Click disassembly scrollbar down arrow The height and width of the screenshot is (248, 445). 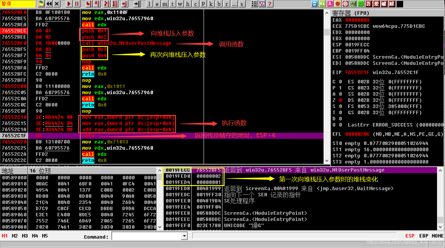[327, 160]
